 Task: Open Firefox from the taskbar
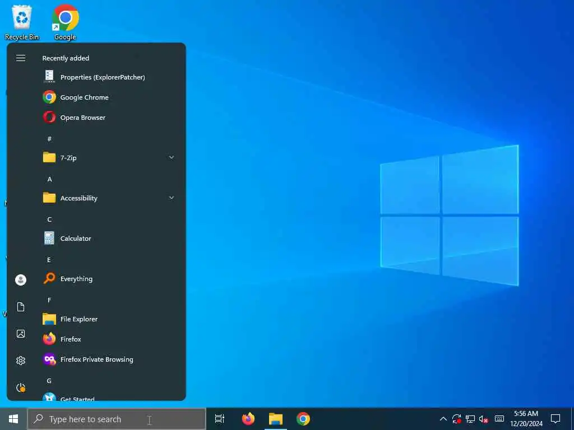(x=248, y=419)
